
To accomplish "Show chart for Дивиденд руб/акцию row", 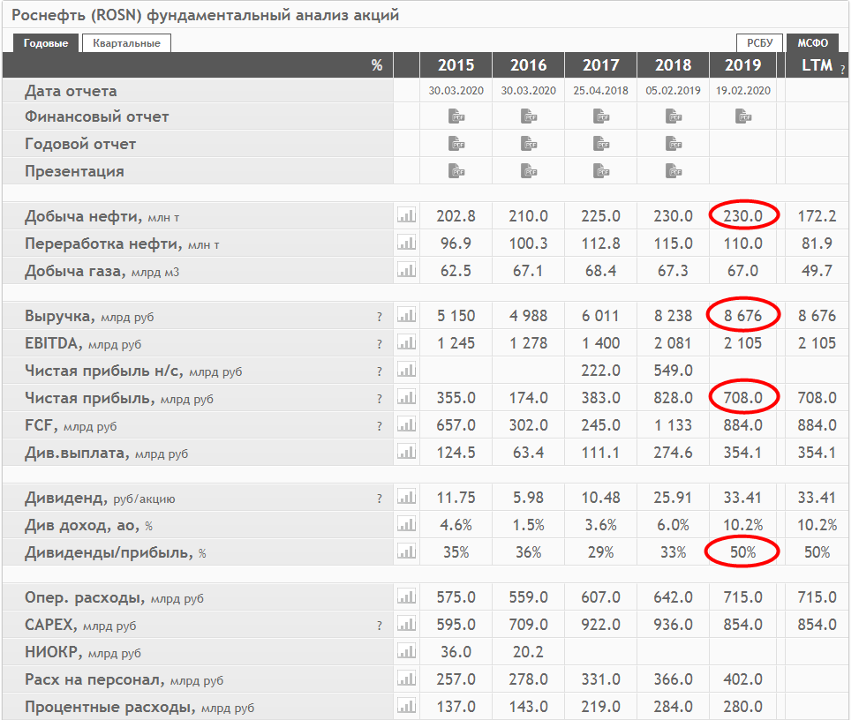I will (406, 497).
